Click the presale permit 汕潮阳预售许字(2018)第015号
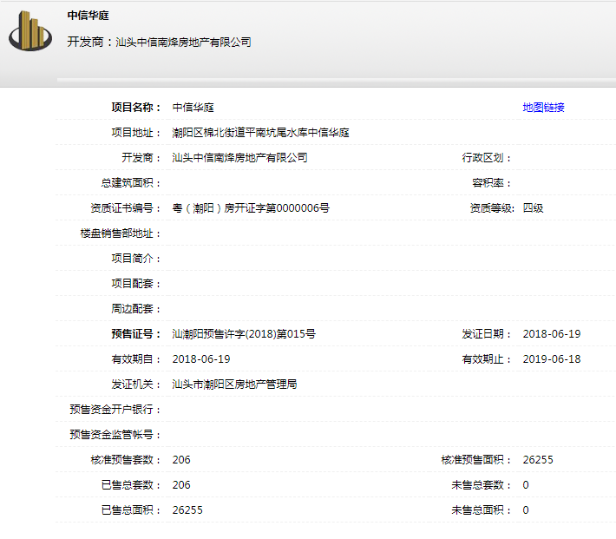The image size is (616, 539). click(244, 334)
